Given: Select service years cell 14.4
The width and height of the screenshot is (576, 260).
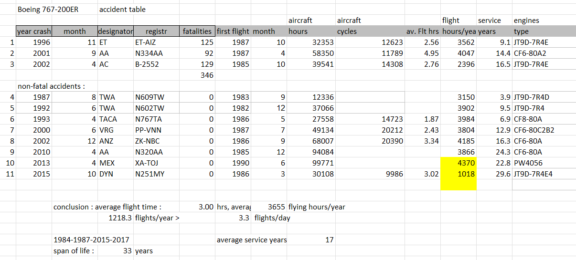Looking at the screenshot, I should pos(494,53).
